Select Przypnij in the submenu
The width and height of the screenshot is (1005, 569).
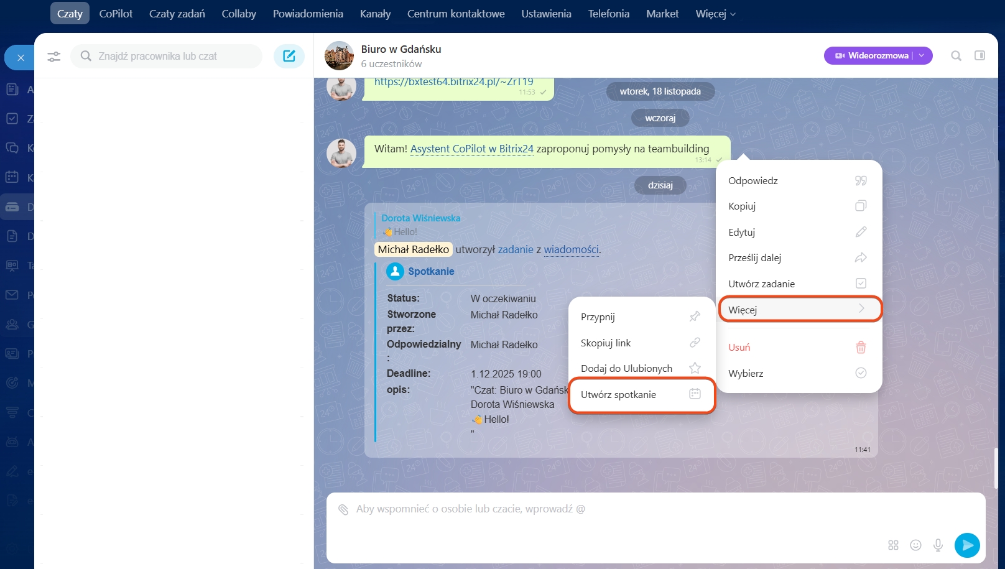[642, 317]
